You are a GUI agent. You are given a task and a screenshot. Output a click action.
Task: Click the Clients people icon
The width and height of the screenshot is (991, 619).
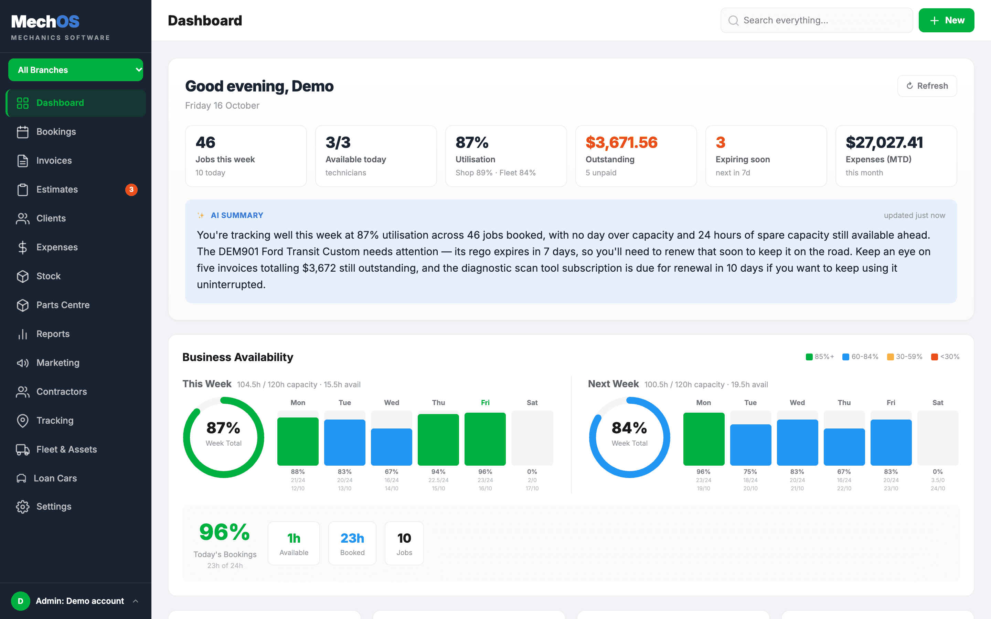22,218
